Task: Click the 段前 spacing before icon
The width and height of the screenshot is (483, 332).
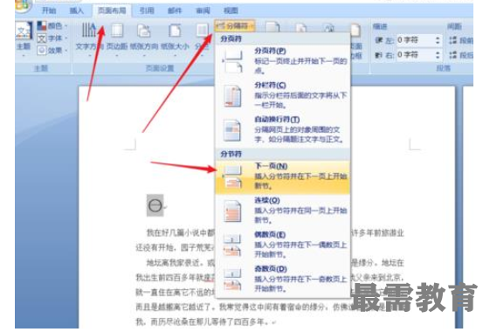Action: point(452,40)
